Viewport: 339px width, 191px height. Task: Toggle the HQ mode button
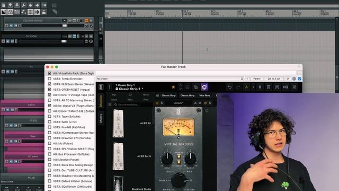pyautogui.click(x=286, y=87)
